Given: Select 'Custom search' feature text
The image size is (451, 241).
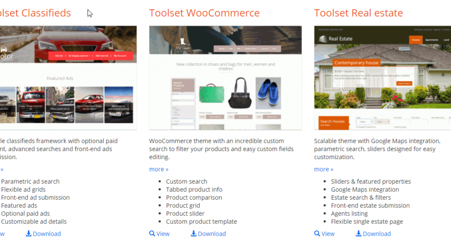Looking at the screenshot, I should click(186, 182).
